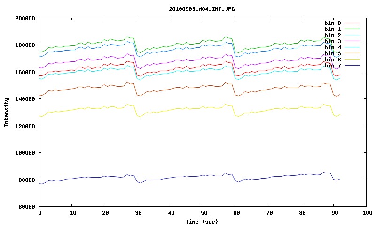The height and width of the screenshot is (225, 376).
Task: Click the red bin 0 legend line sample
Action: pos(352,23)
